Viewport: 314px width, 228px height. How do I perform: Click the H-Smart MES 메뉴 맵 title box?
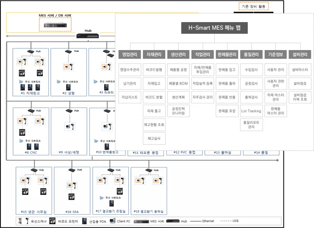coord(214,28)
